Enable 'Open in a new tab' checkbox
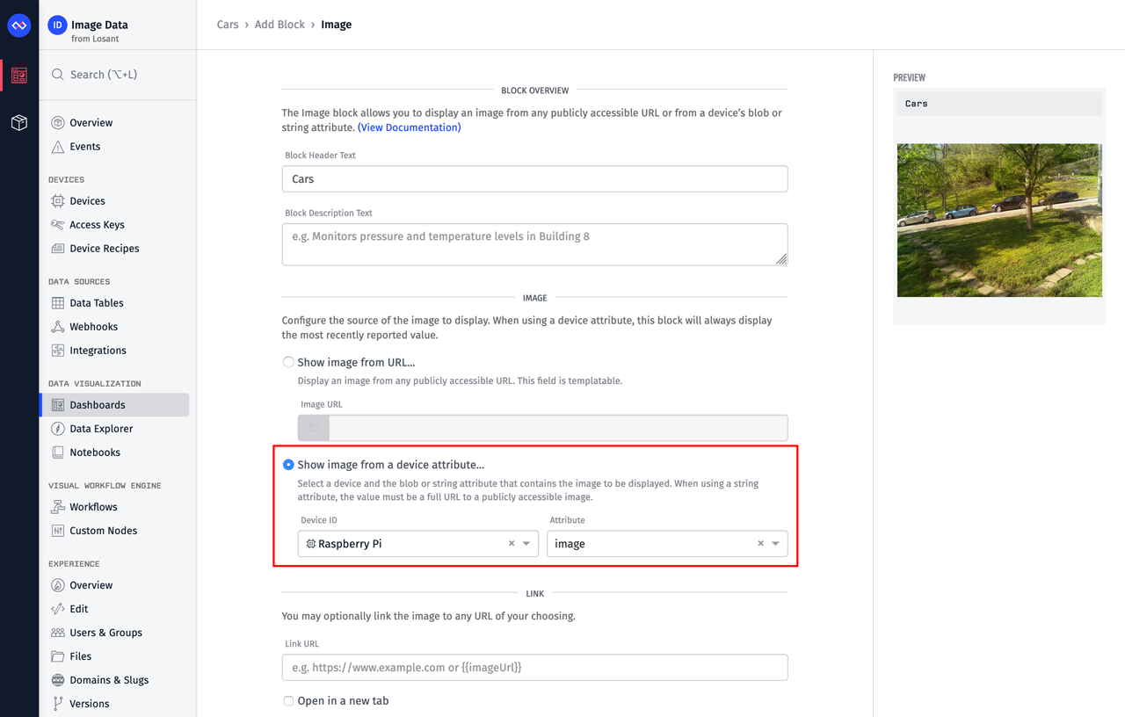The height and width of the screenshot is (717, 1125). pos(288,701)
